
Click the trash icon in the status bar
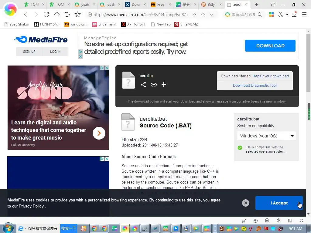tap(267, 221)
